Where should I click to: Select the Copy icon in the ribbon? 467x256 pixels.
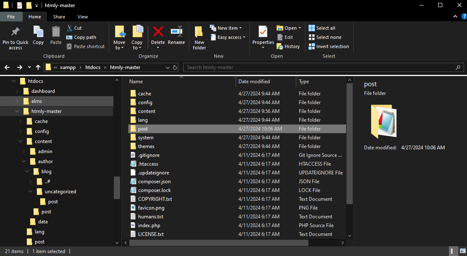[x=38, y=37]
